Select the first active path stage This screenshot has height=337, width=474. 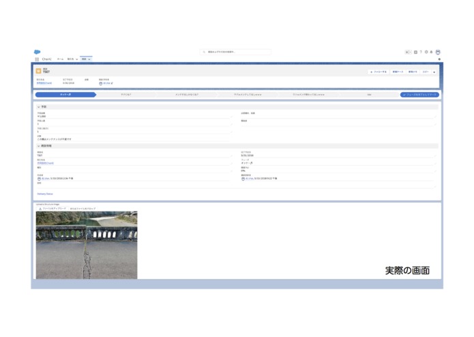65,95
